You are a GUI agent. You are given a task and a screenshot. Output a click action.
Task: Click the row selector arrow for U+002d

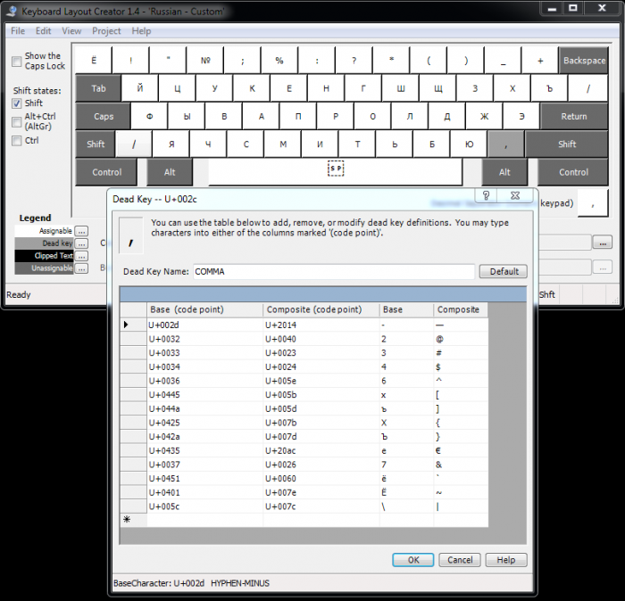click(x=133, y=325)
